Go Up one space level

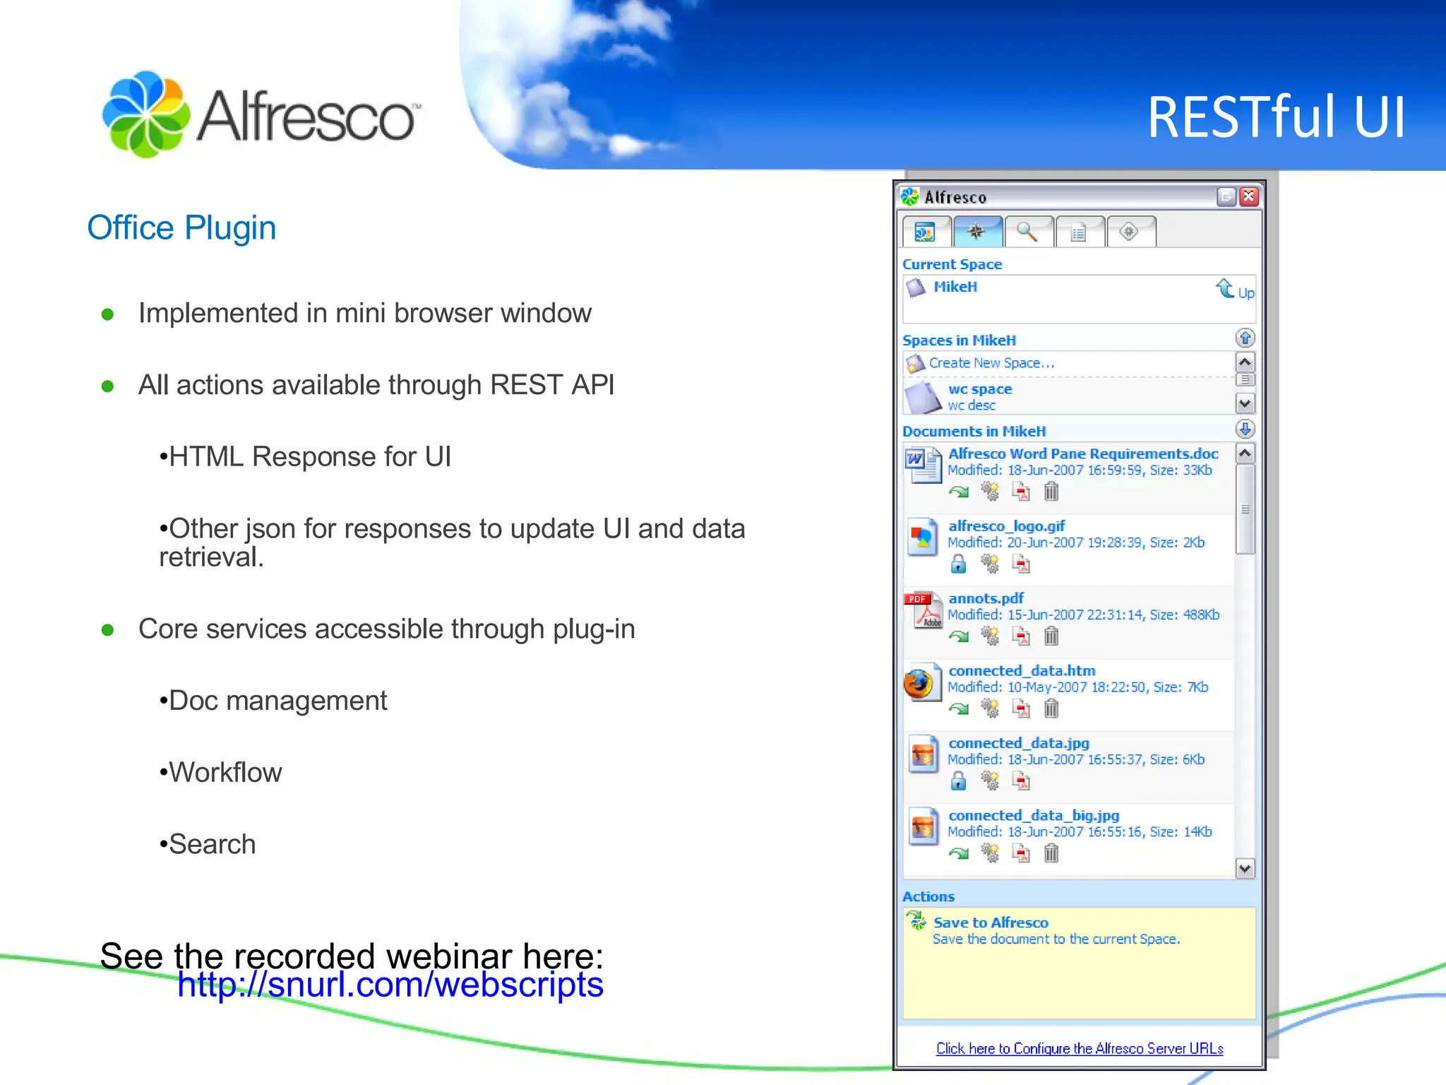[x=1235, y=290]
